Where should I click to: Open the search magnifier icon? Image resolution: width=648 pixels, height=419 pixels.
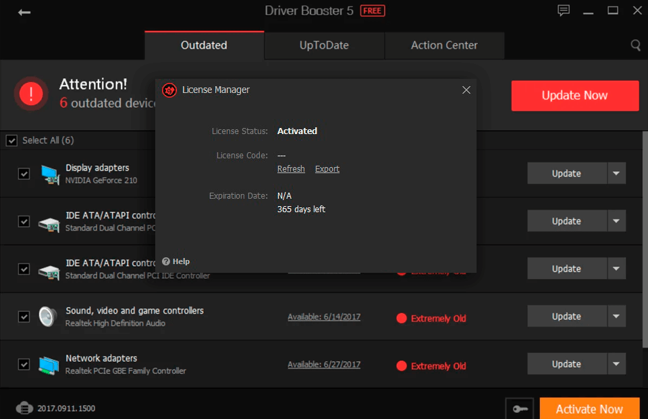pos(636,45)
